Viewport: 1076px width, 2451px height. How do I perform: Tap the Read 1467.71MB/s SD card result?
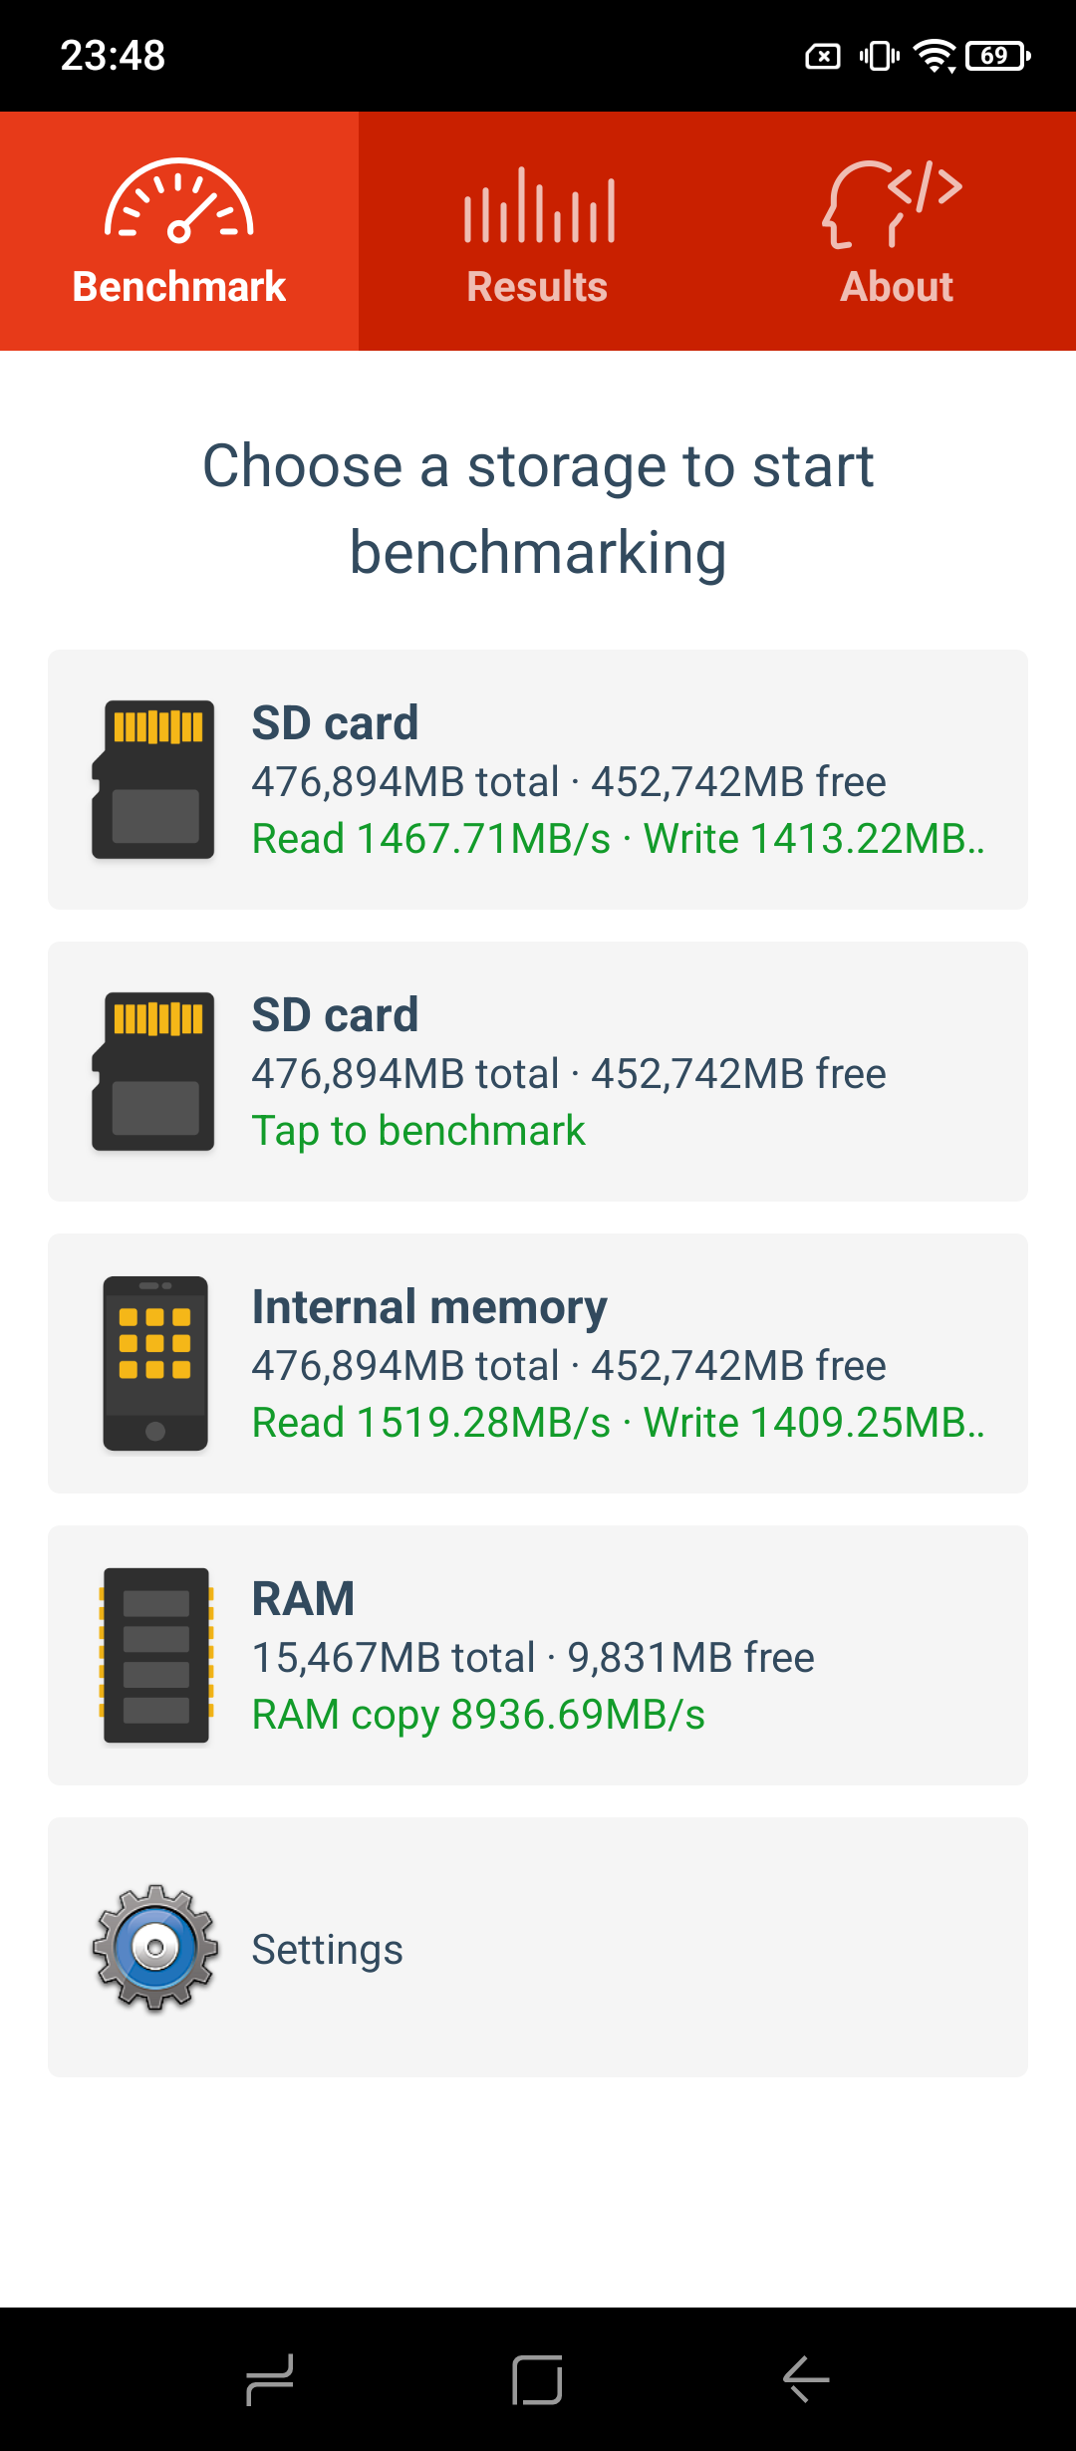430,839
